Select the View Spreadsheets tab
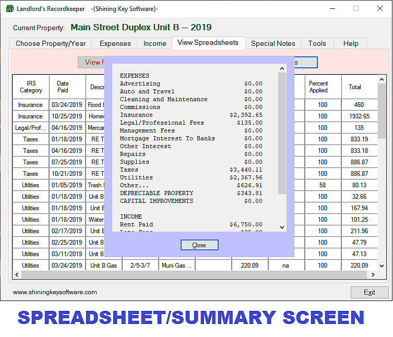The width and height of the screenshot is (393, 337). pyautogui.click(x=208, y=43)
